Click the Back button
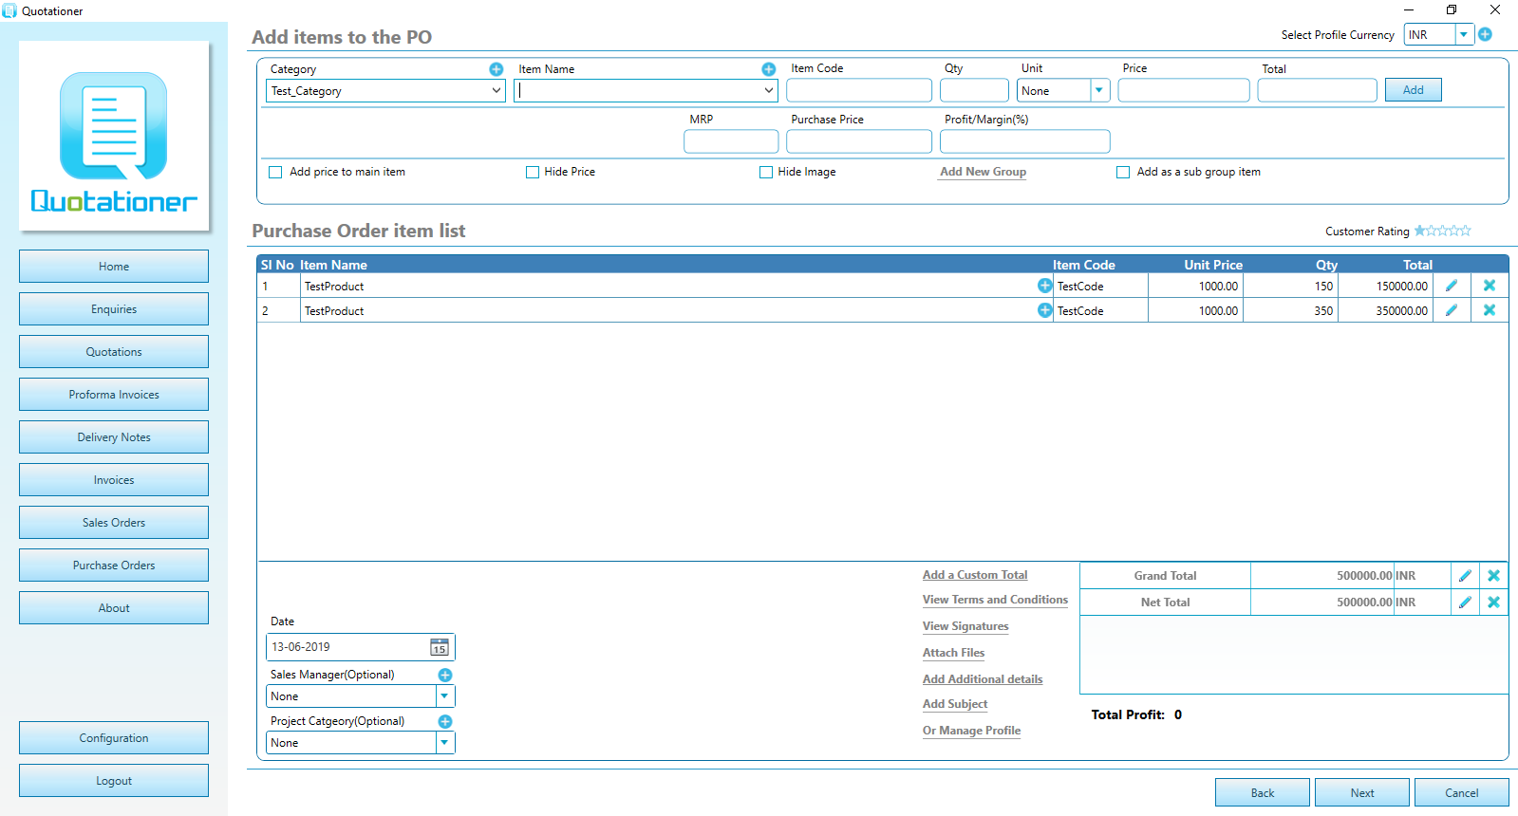 pyautogui.click(x=1263, y=793)
